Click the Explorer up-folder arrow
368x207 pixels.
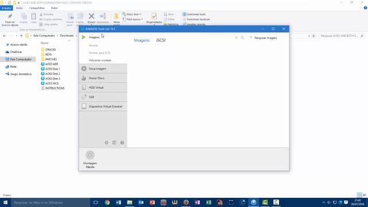click(x=21, y=36)
